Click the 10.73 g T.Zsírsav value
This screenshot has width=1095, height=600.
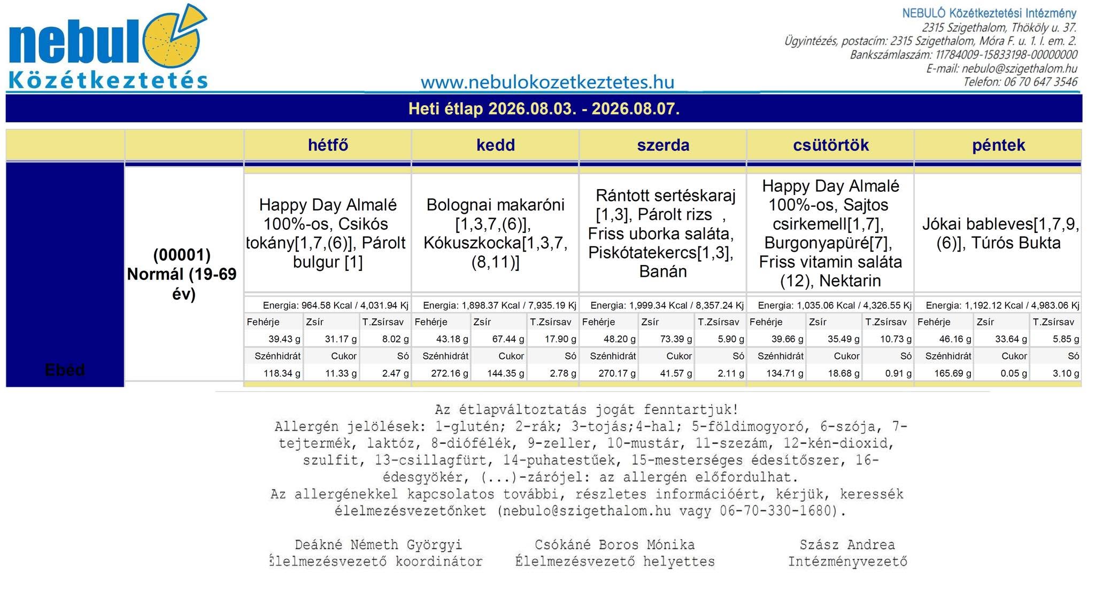click(896, 339)
